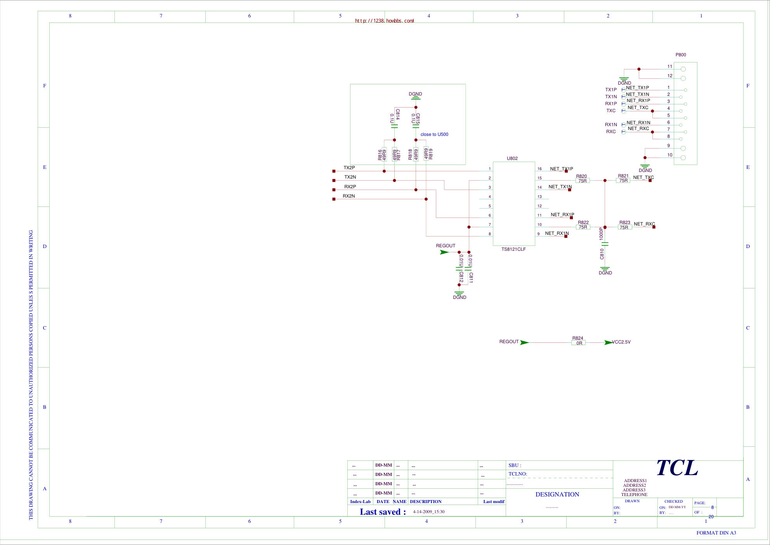
Task: Select the P800 connector label
Action: [x=681, y=55]
